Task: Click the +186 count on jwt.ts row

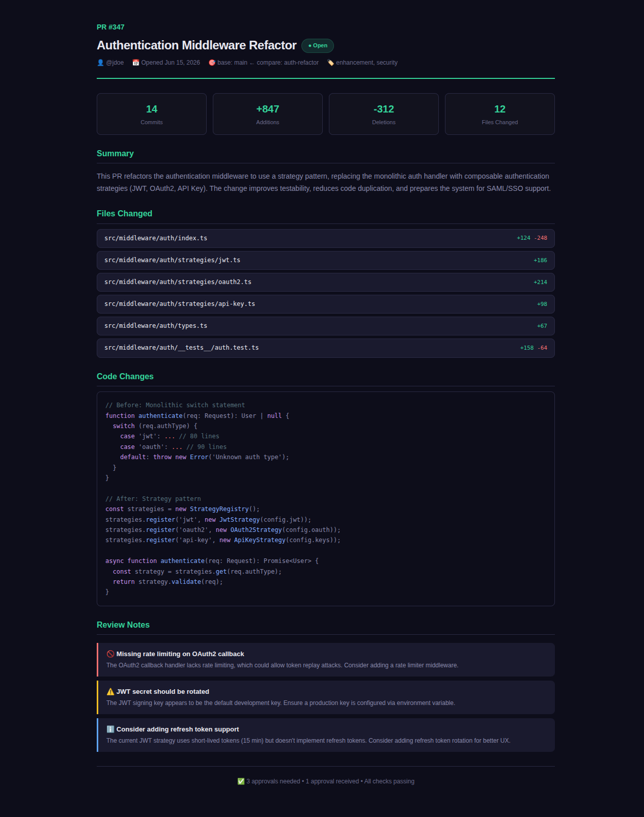Action: pos(540,260)
